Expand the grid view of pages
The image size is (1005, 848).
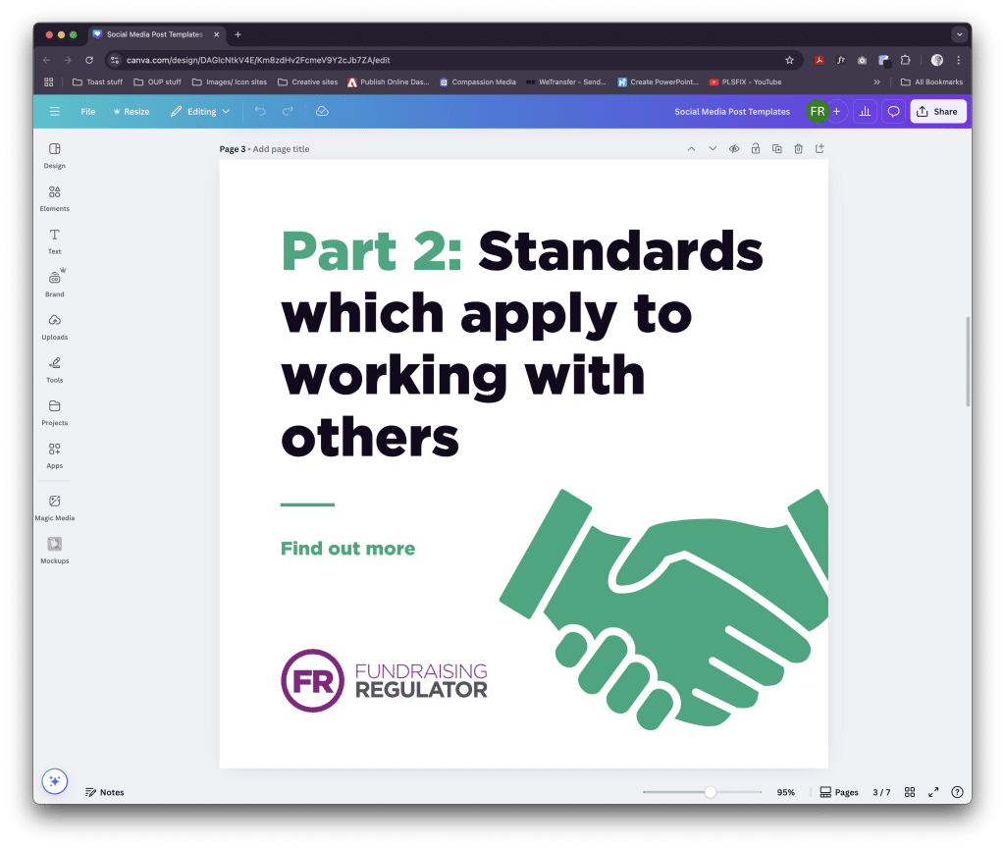(x=910, y=792)
